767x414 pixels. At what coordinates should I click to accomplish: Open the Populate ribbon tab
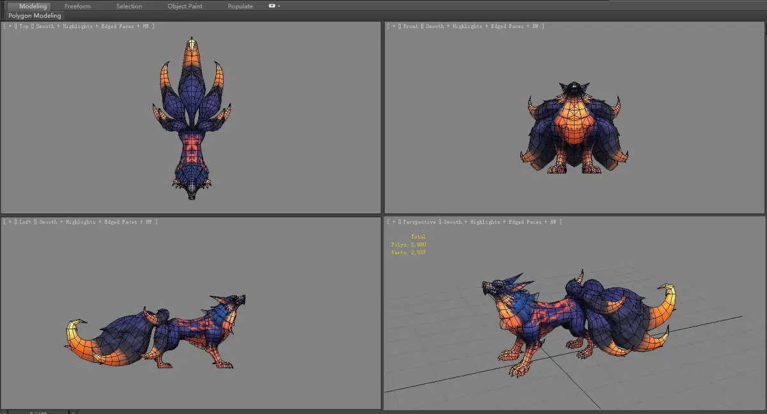tap(240, 6)
